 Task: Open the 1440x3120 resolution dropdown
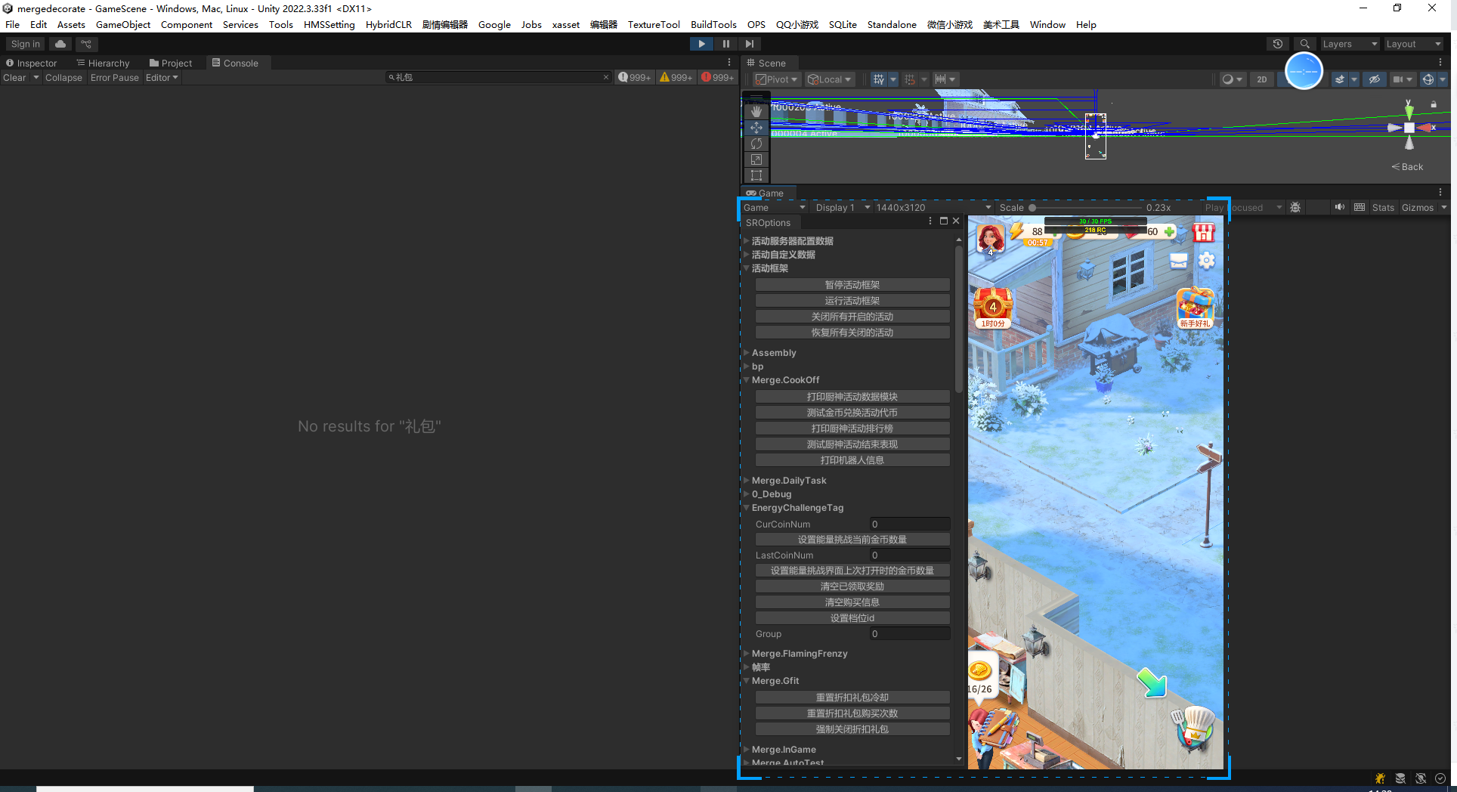click(x=933, y=207)
